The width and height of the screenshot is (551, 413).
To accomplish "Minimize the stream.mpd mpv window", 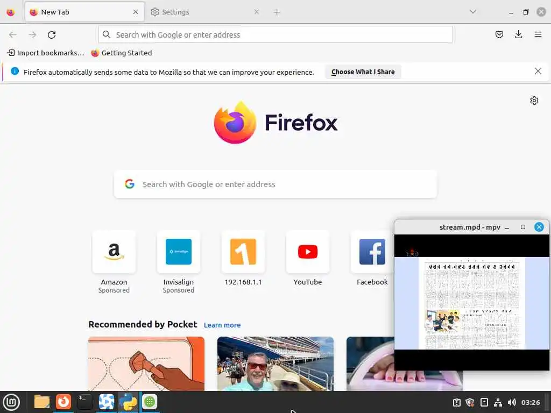I will click(x=507, y=227).
